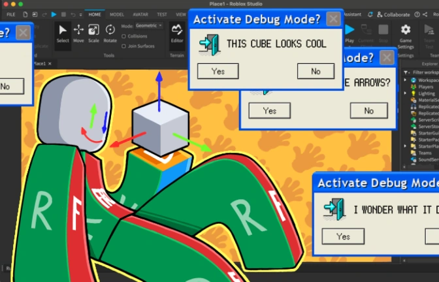Open the Collaborate option

point(393,14)
